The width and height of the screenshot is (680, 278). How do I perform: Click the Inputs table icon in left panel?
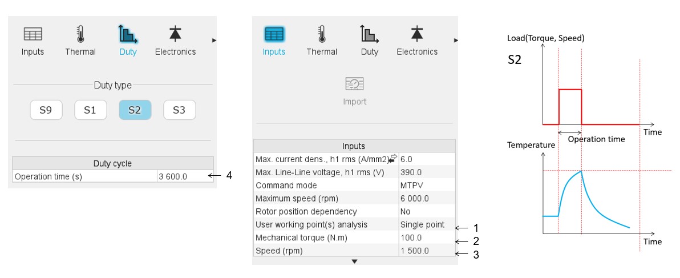(x=33, y=34)
